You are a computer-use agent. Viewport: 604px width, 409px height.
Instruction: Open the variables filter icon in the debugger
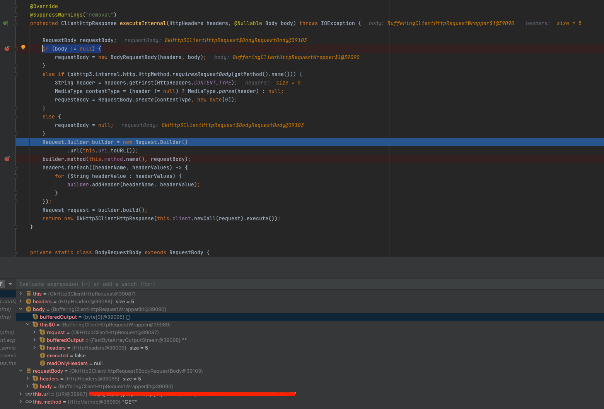point(2,284)
